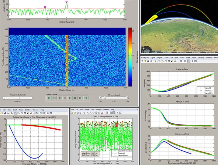Image resolution: width=218 pixels, height=165 pixels.
Task: Open the Configure menu
Action: [145, 57]
